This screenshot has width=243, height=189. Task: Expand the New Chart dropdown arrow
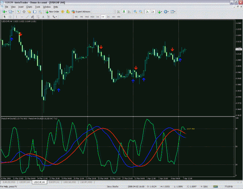click(x=6, y=12)
